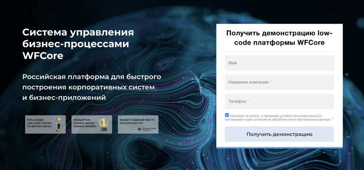The width and height of the screenshot is (364, 170).
Task: Uncheck the personal data consent checkbox
Action: [227, 115]
